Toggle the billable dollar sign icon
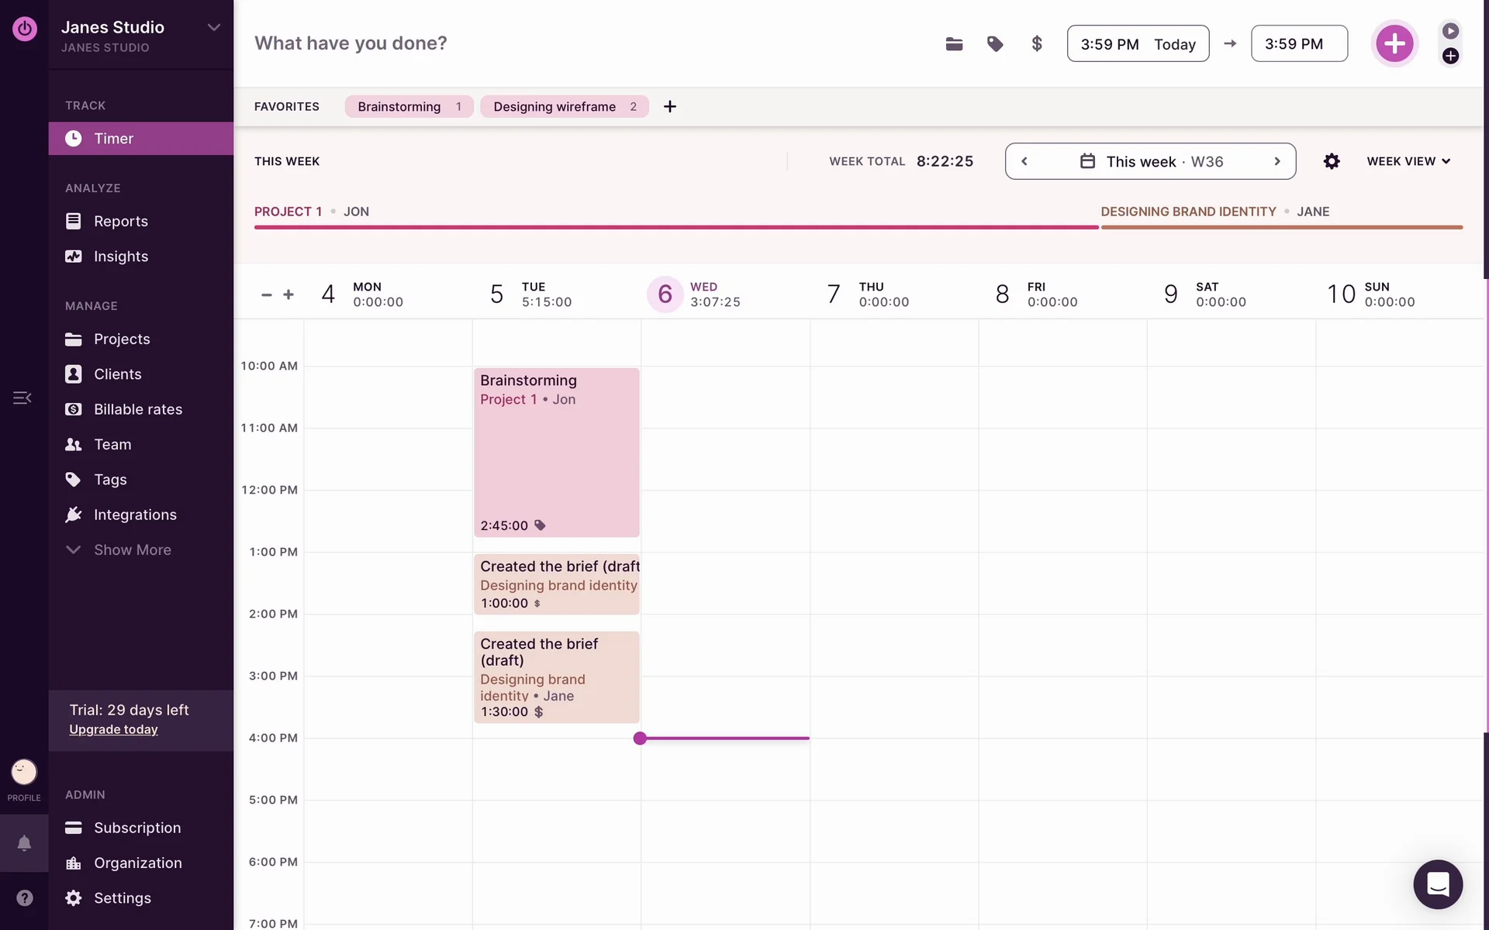 [x=1037, y=44]
